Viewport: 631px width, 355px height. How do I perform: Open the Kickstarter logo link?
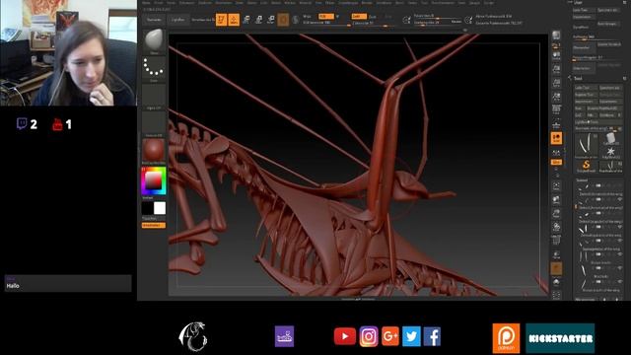pos(560,338)
